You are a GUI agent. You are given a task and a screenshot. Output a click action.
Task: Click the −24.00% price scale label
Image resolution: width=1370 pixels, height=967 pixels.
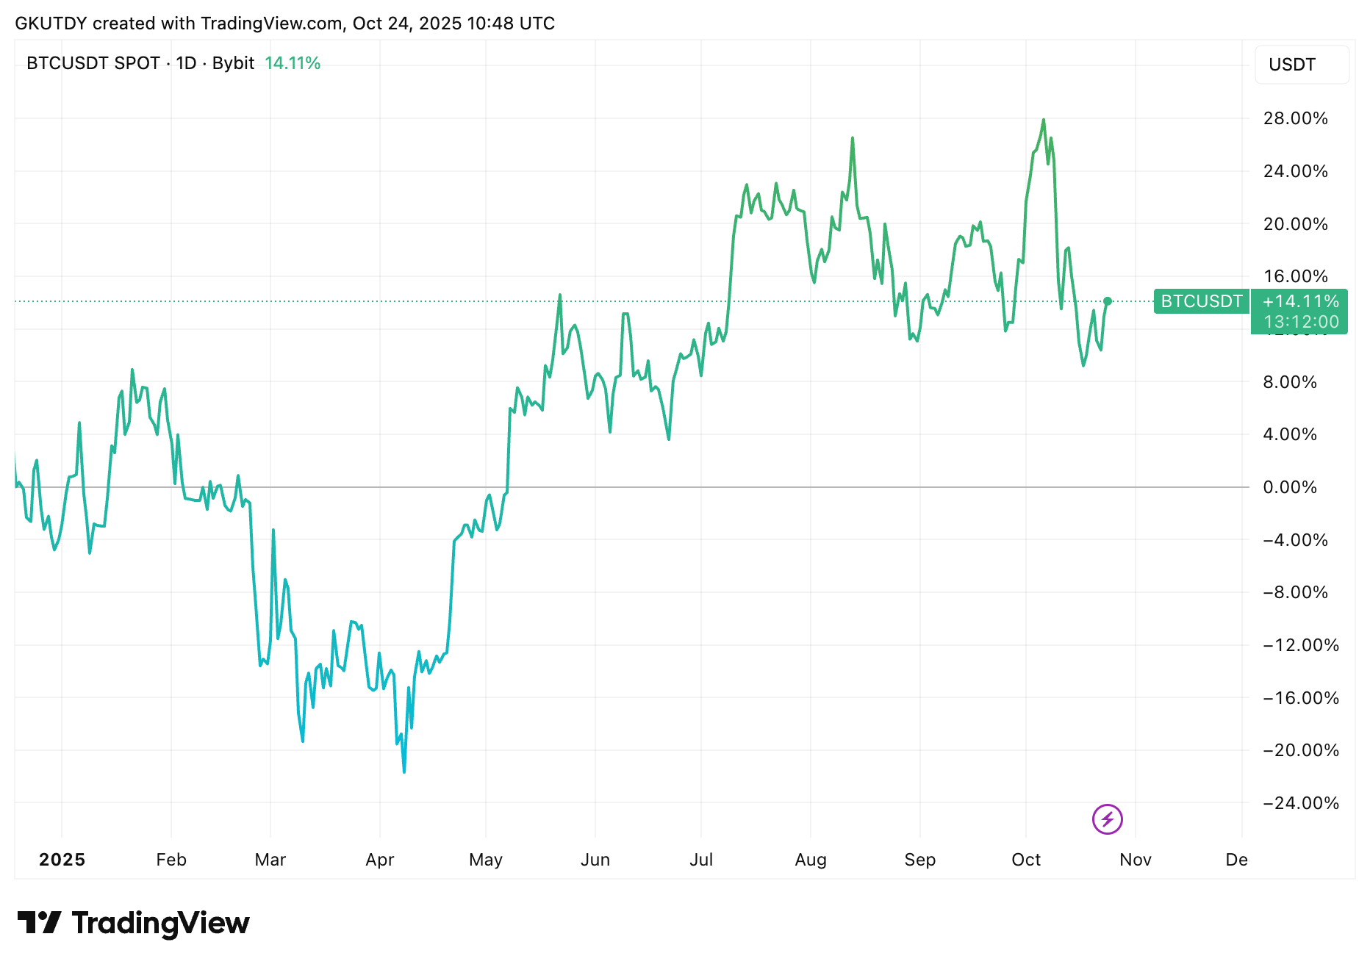pyautogui.click(x=1300, y=803)
